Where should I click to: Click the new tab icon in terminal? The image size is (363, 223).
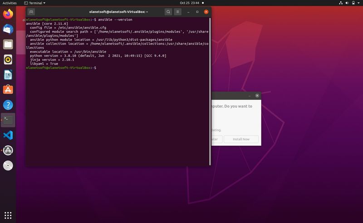(x=31, y=12)
